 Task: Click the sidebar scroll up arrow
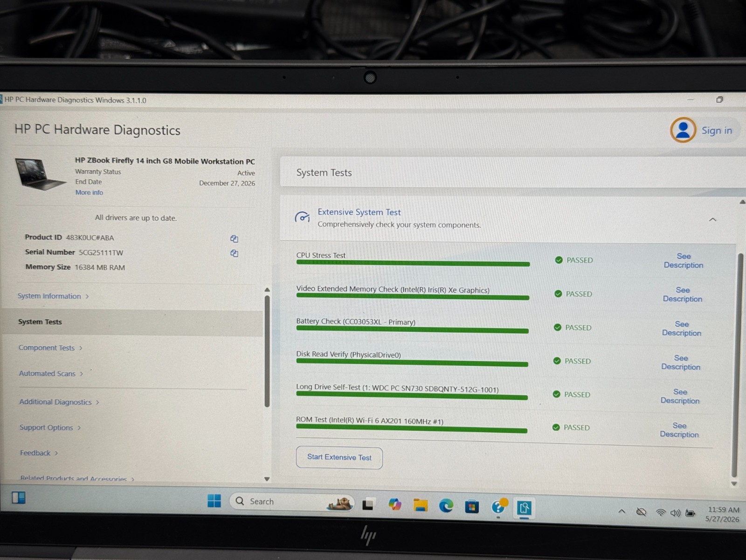tap(267, 290)
